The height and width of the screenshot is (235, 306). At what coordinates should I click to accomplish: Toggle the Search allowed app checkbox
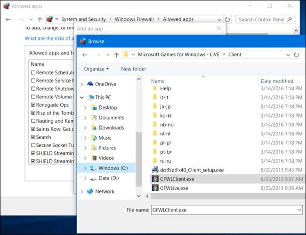coord(33,137)
